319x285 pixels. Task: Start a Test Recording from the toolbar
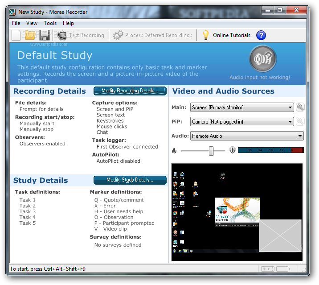80,35
